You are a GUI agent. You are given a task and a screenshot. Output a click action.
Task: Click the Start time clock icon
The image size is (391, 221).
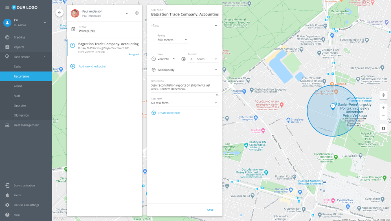154,58
